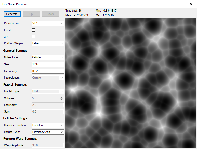Click the greyed-out Up button
The height and width of the screenshot is (149, 197).
tap(31, 14)
